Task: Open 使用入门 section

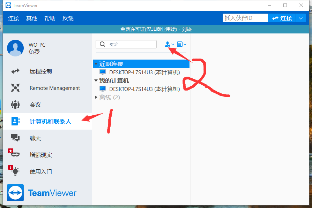Action: [x=47, y=171]
